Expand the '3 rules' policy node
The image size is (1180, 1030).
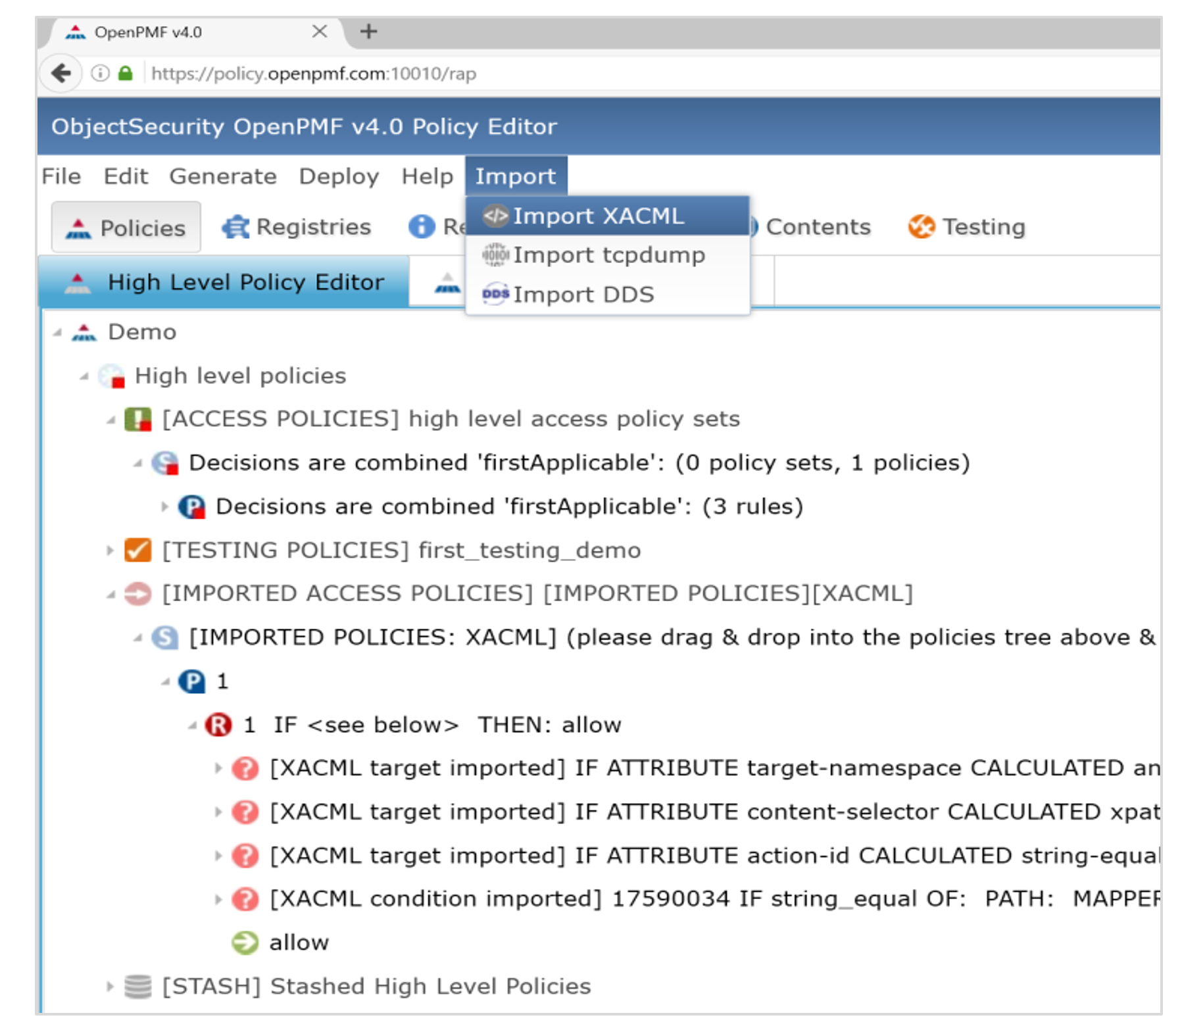click(165, 506)
